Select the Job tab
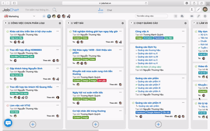 pyautogui.click(x=101, y=10)
